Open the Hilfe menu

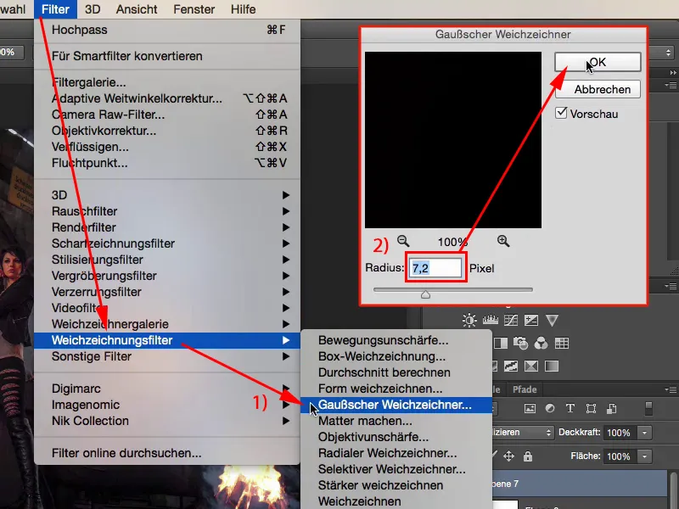click(x=243, y=9)
